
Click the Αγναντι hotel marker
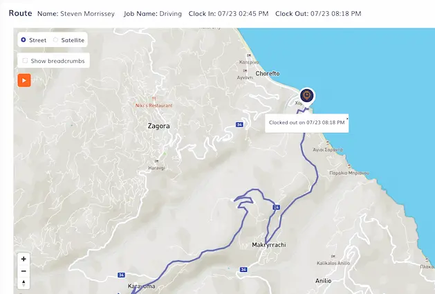tap(245, 71)
